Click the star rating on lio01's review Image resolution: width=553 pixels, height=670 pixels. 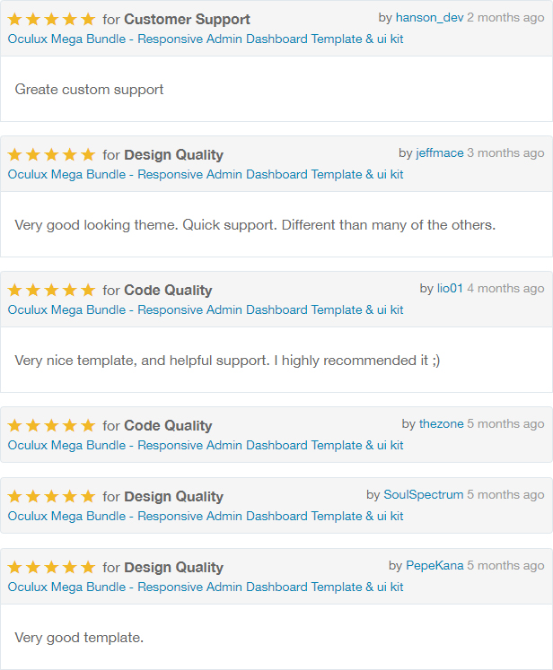click(51, 290)
